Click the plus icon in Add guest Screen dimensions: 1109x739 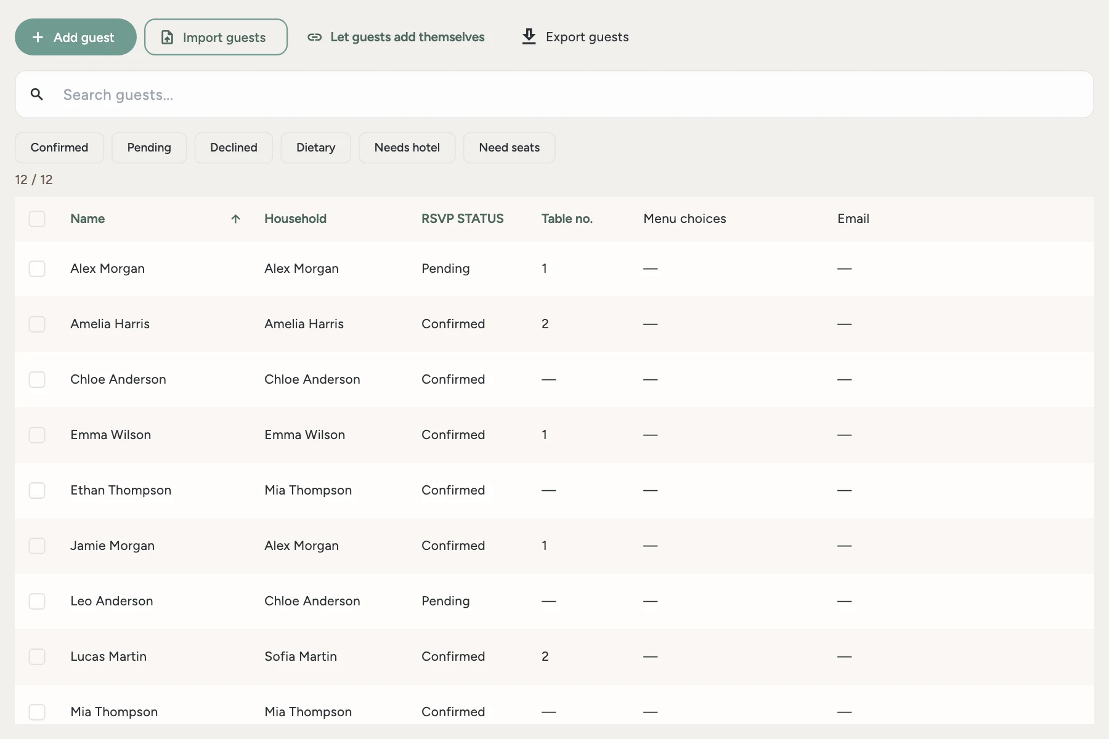coord(38,37)
